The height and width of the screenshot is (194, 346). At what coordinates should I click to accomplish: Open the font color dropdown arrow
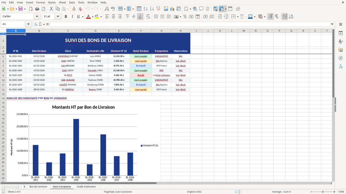pyautogui.click(x=92, y=16)
